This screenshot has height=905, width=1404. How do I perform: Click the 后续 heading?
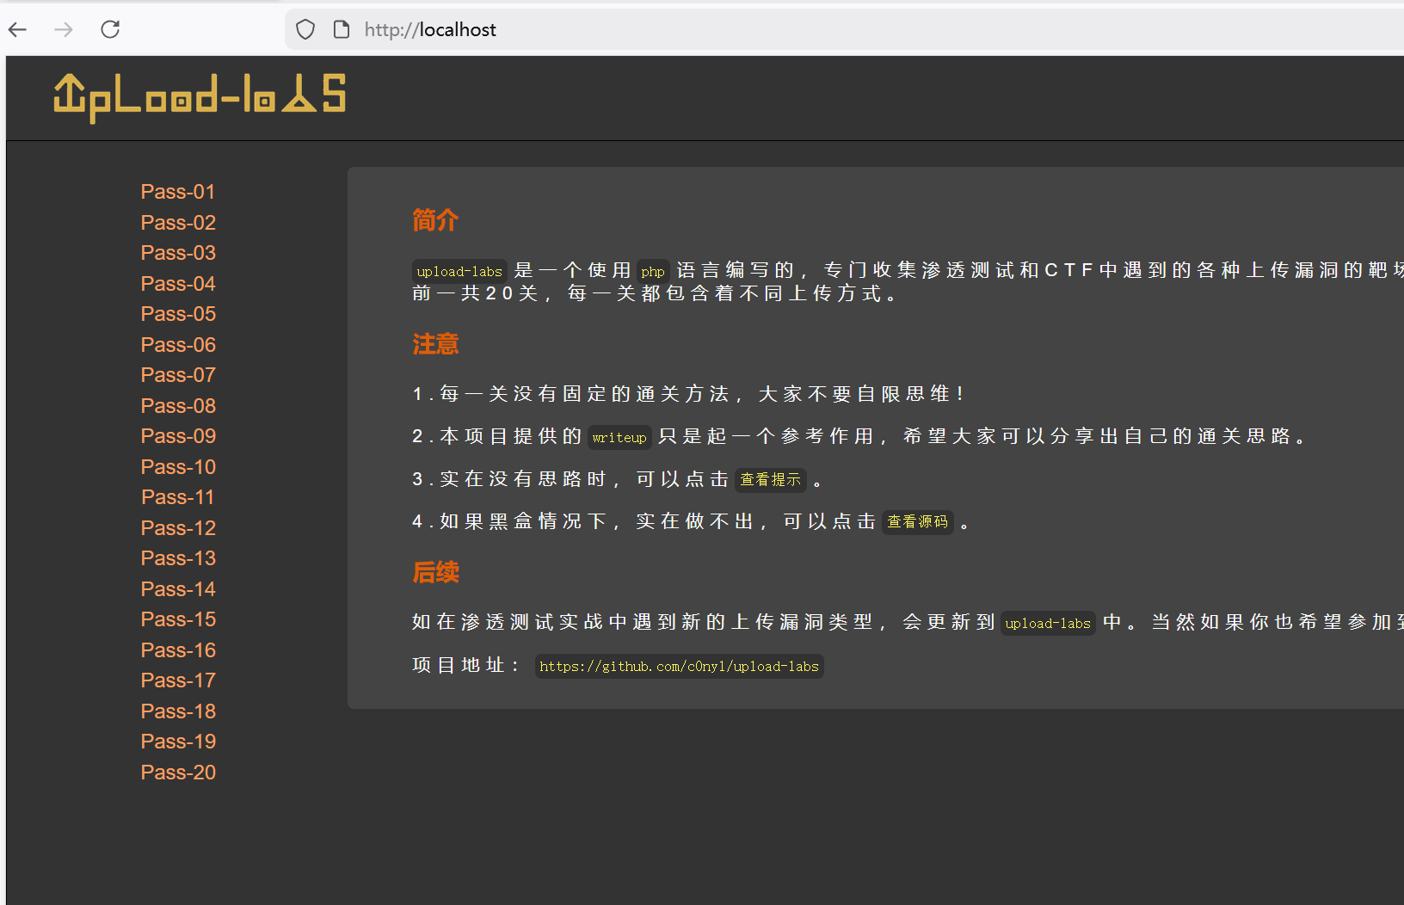pyautogui.click(x=435, y=572)
